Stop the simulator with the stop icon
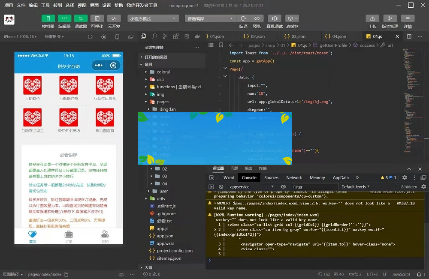The image size is (429, 279). click(x=104, y=37)
